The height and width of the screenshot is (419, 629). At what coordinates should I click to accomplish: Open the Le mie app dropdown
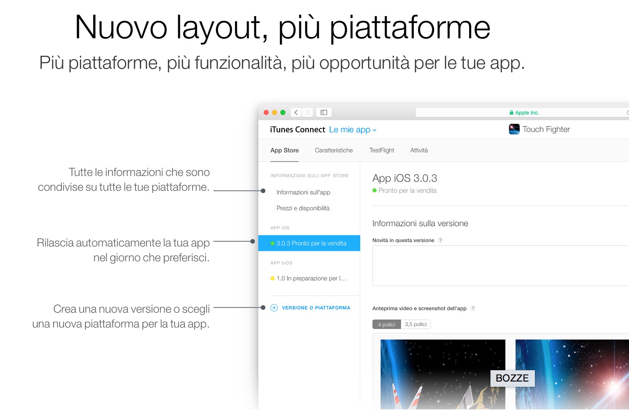pos(353,130)
